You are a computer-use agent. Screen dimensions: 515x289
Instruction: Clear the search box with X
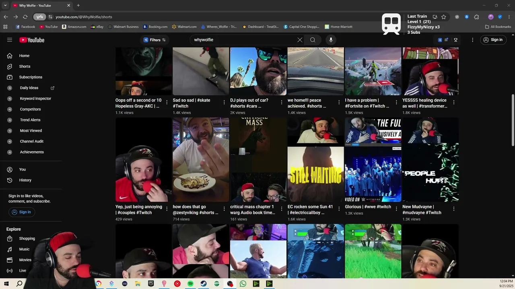[x=300, y=40]
